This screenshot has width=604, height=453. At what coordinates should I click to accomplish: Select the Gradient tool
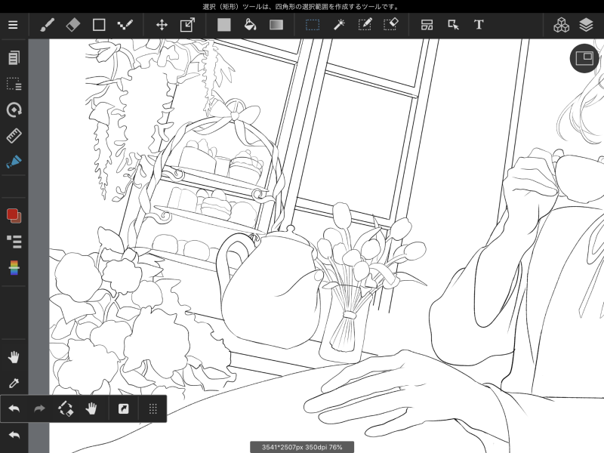coord(276,25)
